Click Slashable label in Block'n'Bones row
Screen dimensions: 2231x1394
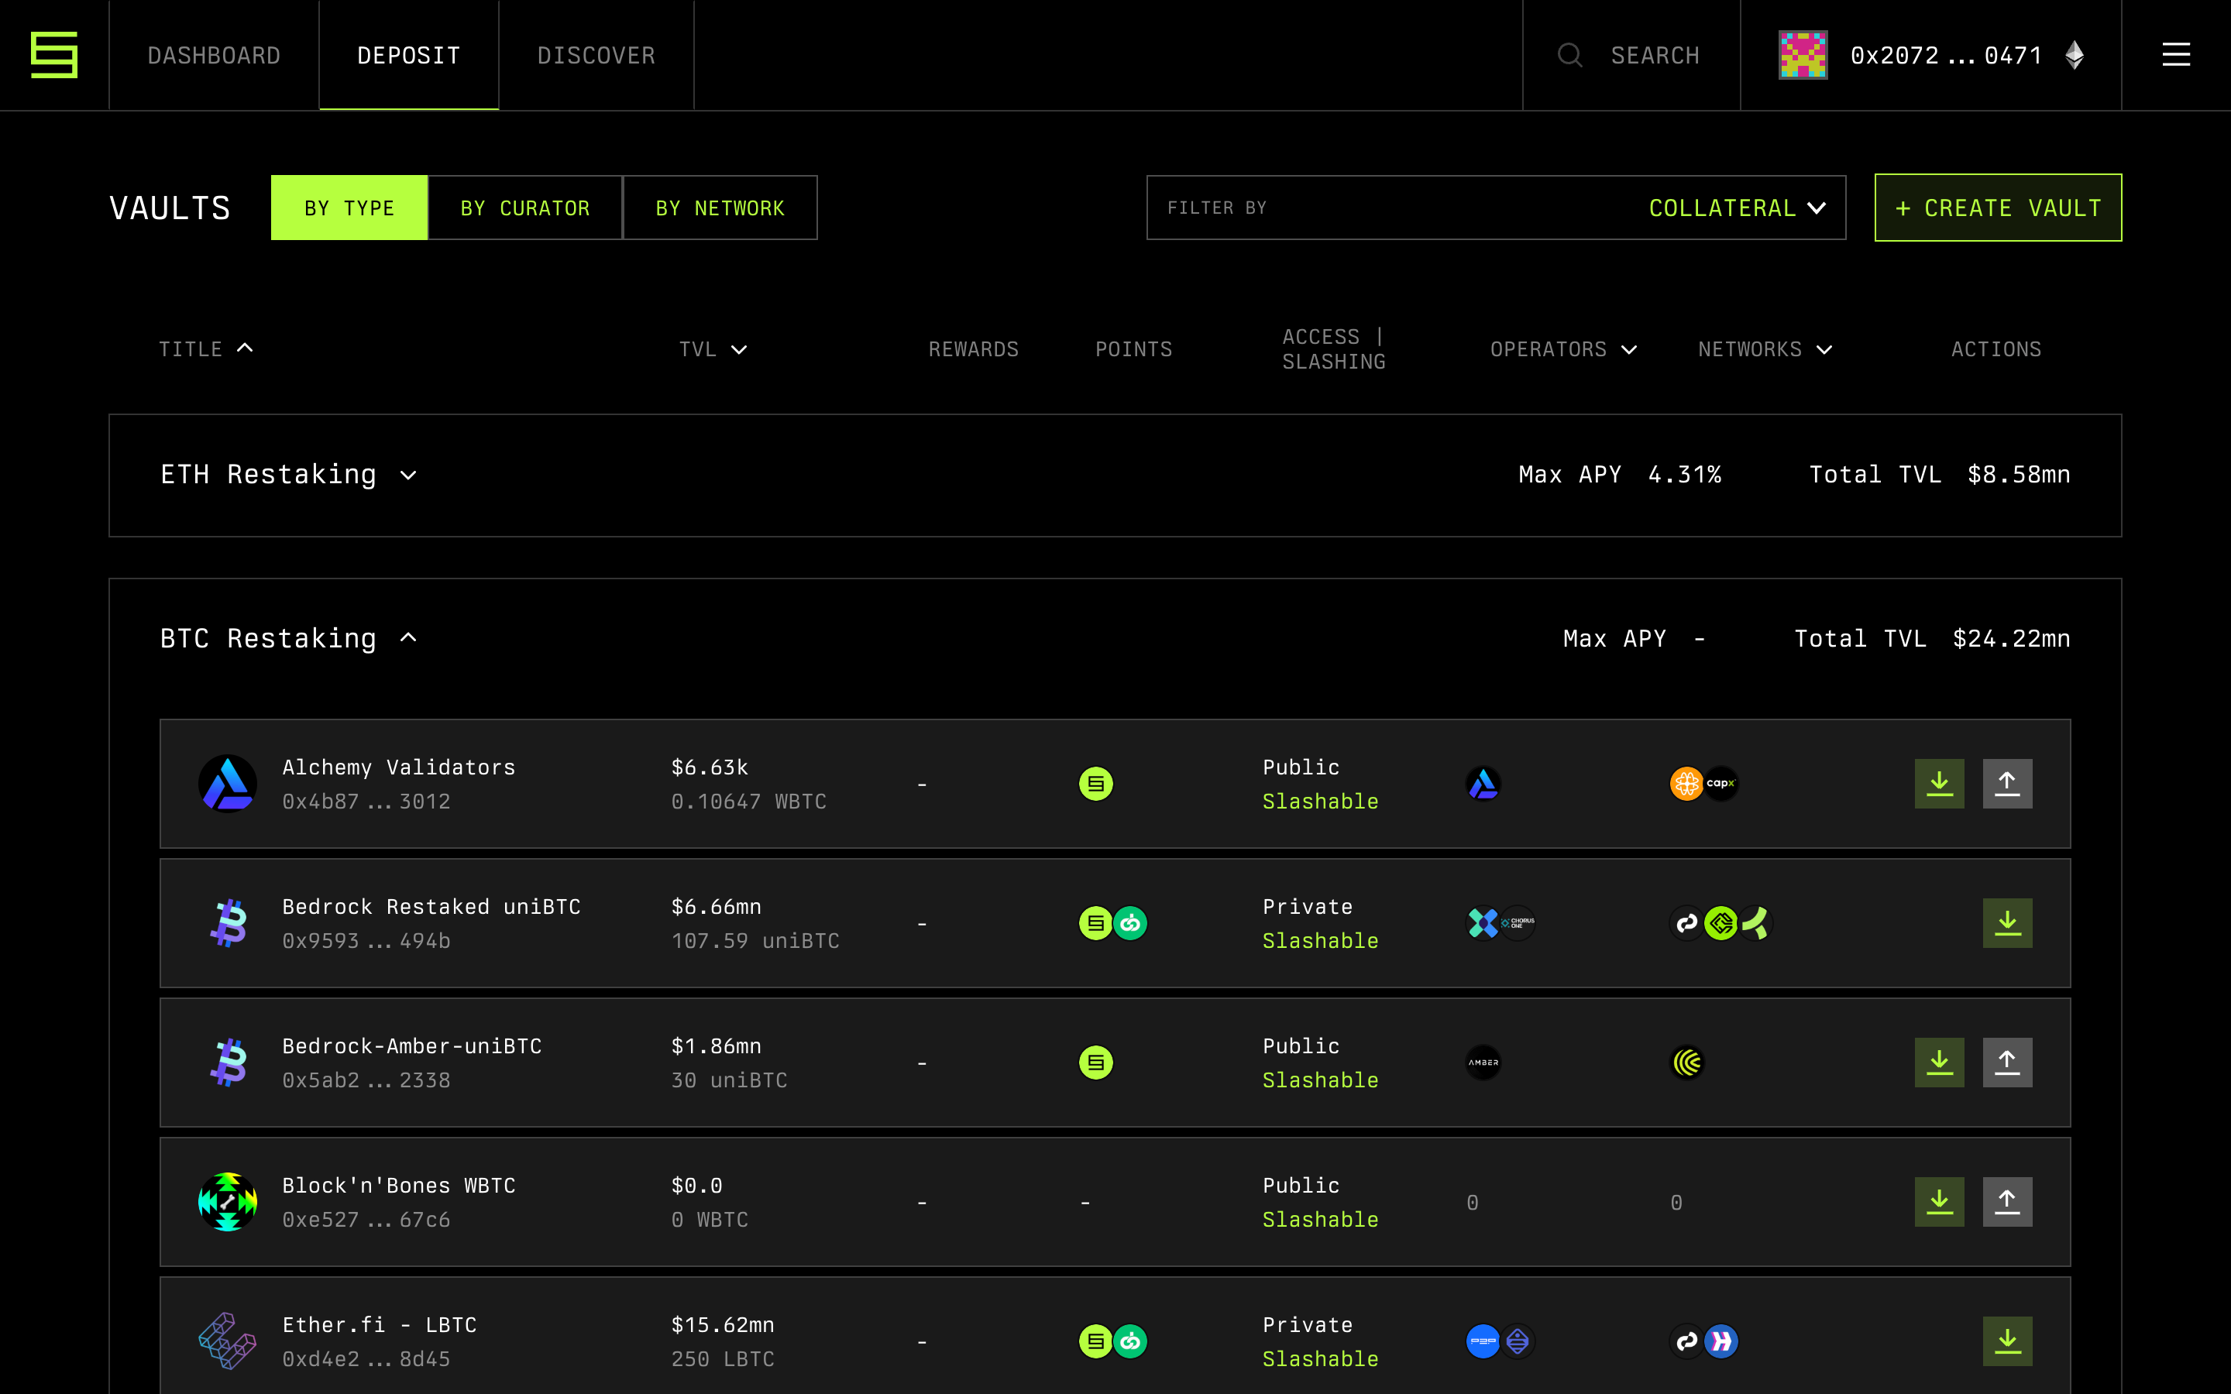(x=1320, y=1219)
